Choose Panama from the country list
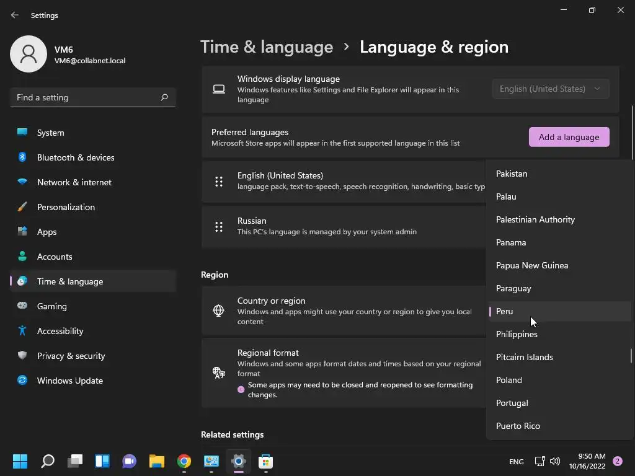 (560, 242)
